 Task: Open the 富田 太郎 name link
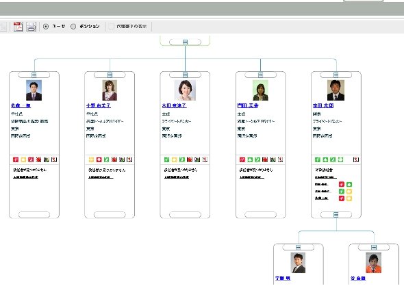tap(323, 105)
